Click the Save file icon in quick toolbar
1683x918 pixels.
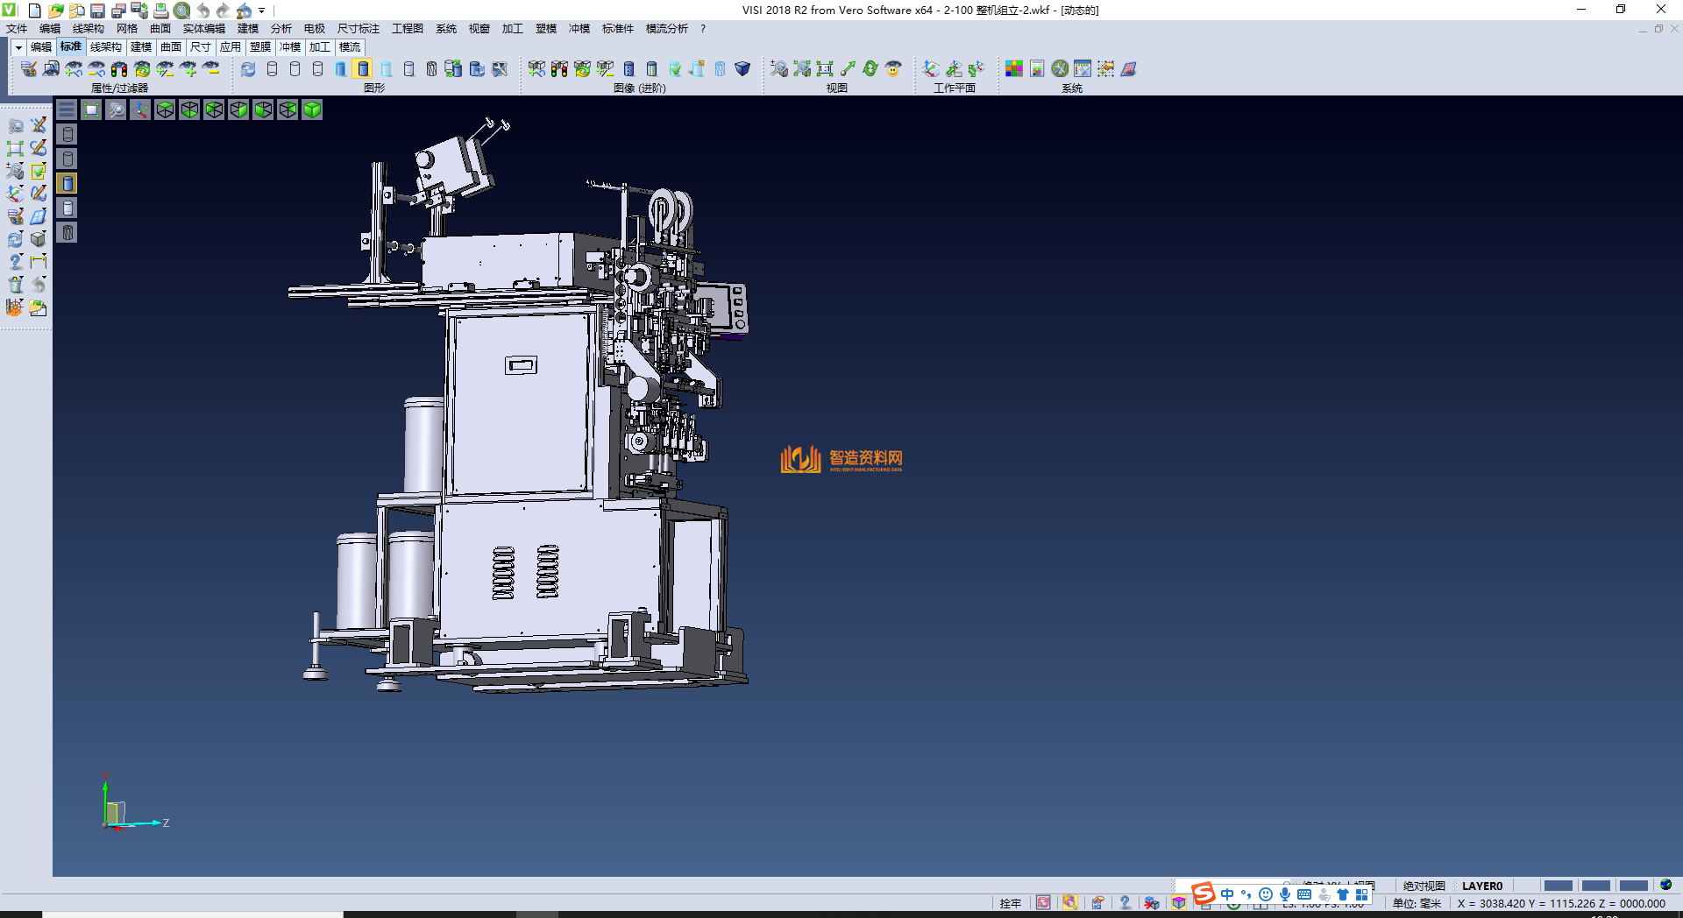tap(98, 11)
